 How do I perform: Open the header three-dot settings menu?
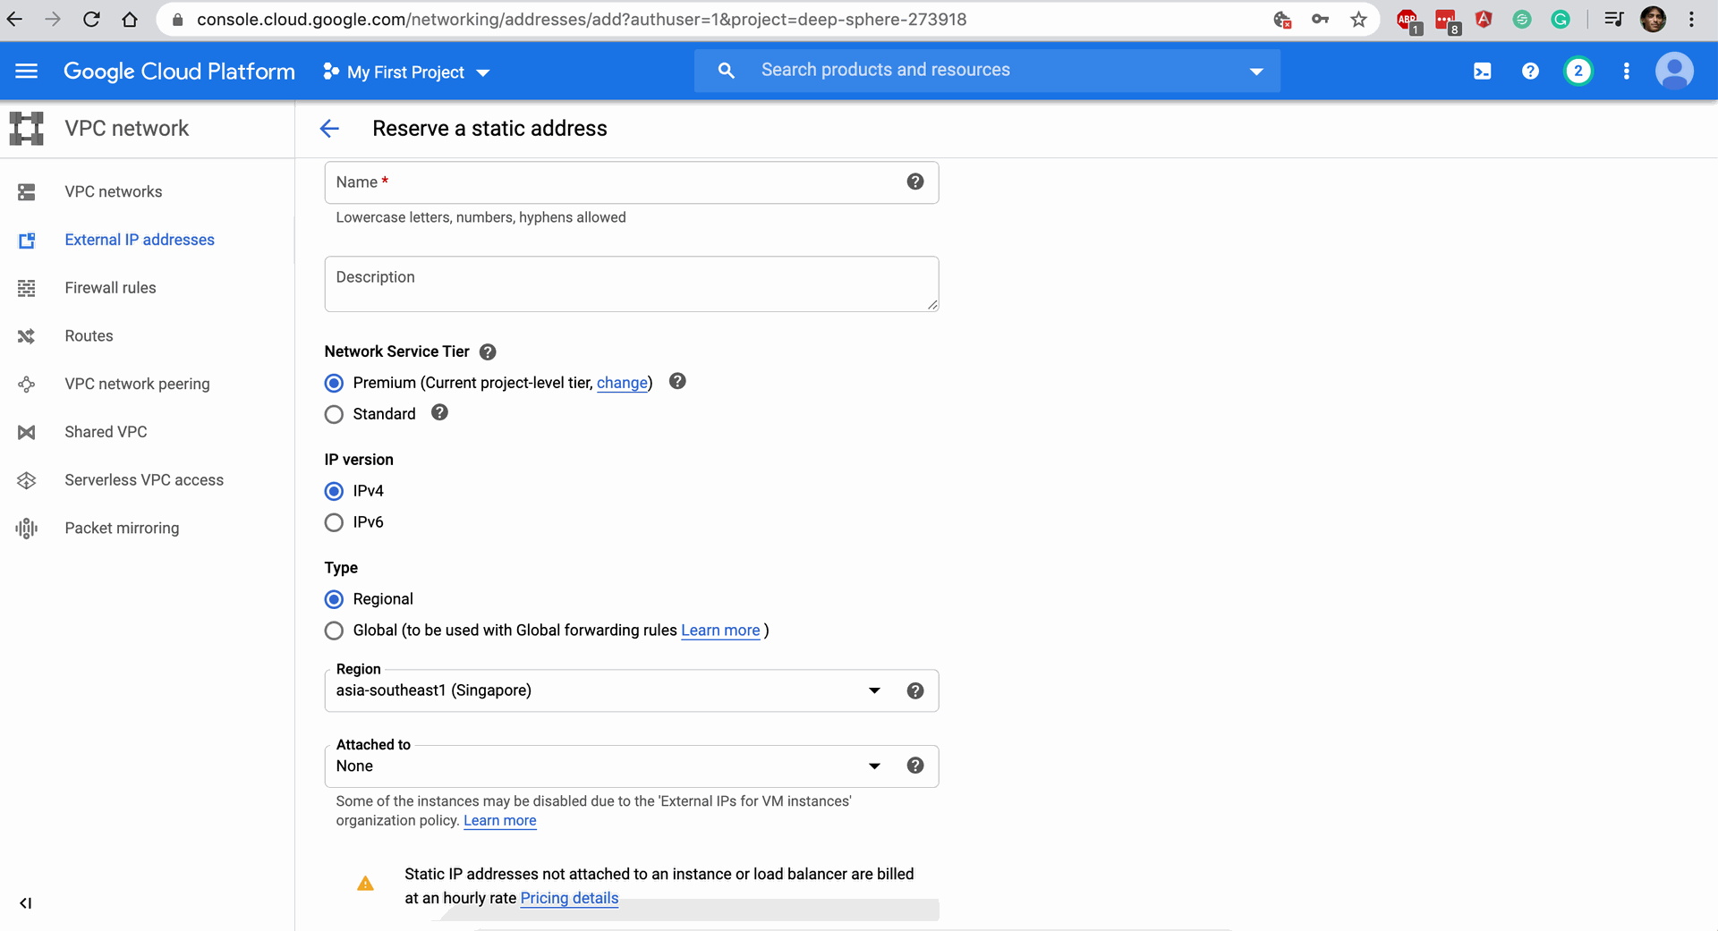(1627, 72)
